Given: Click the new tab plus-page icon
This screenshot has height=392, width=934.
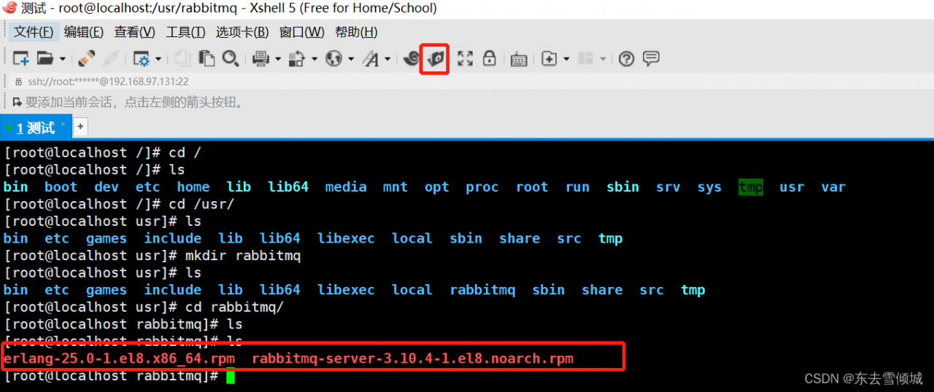Looking at the screenshot, I should click(x=549, y=59).
